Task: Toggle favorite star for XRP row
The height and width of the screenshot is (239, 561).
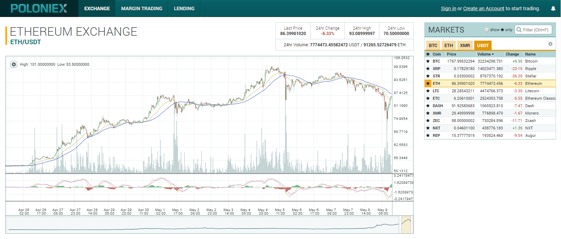Action: coord(428,69)
